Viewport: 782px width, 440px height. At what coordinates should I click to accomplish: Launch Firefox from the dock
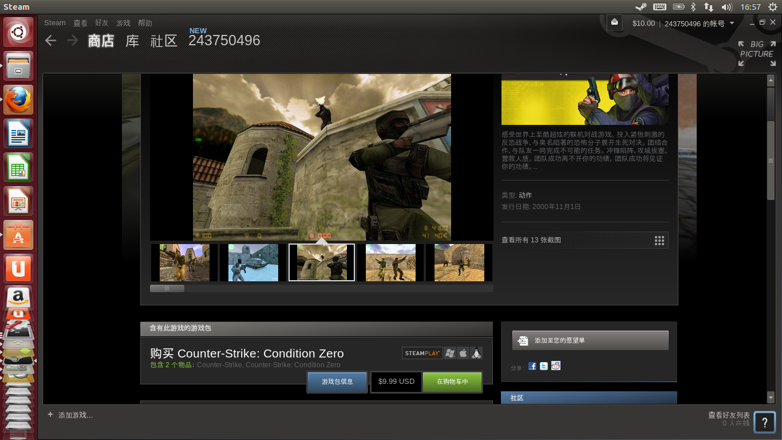(x=18, y=100)
